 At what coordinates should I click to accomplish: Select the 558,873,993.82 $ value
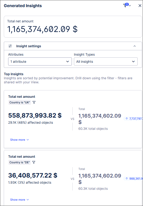(x=35, y=116)
